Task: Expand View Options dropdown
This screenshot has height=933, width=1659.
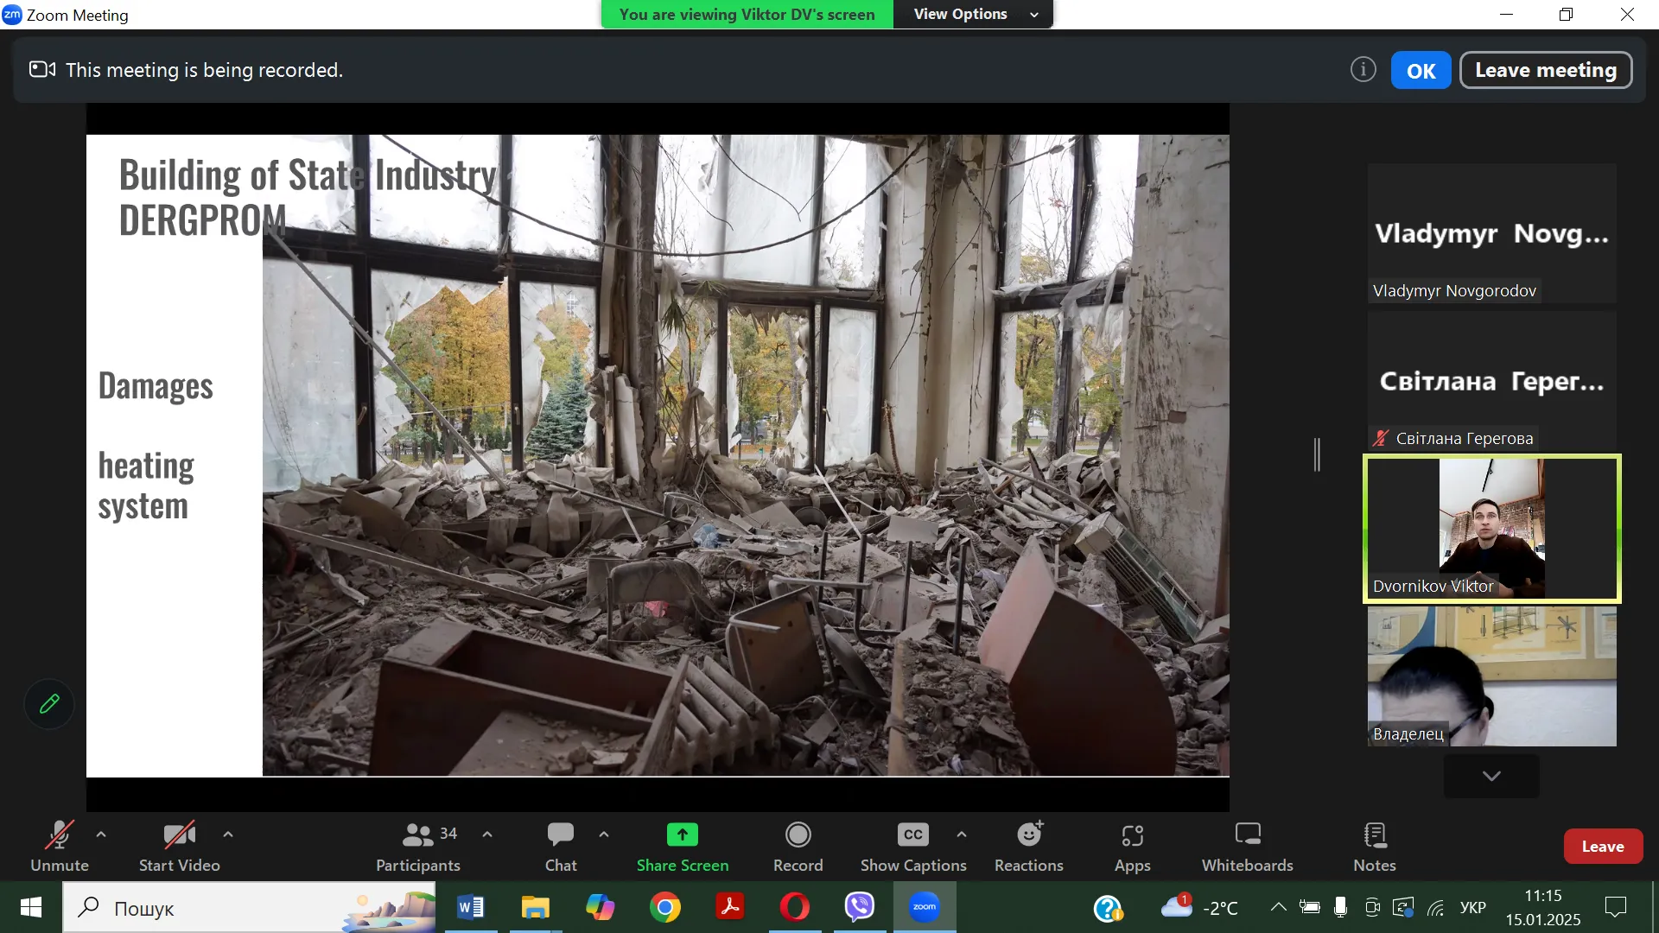Action: click(x=974, y=15)
